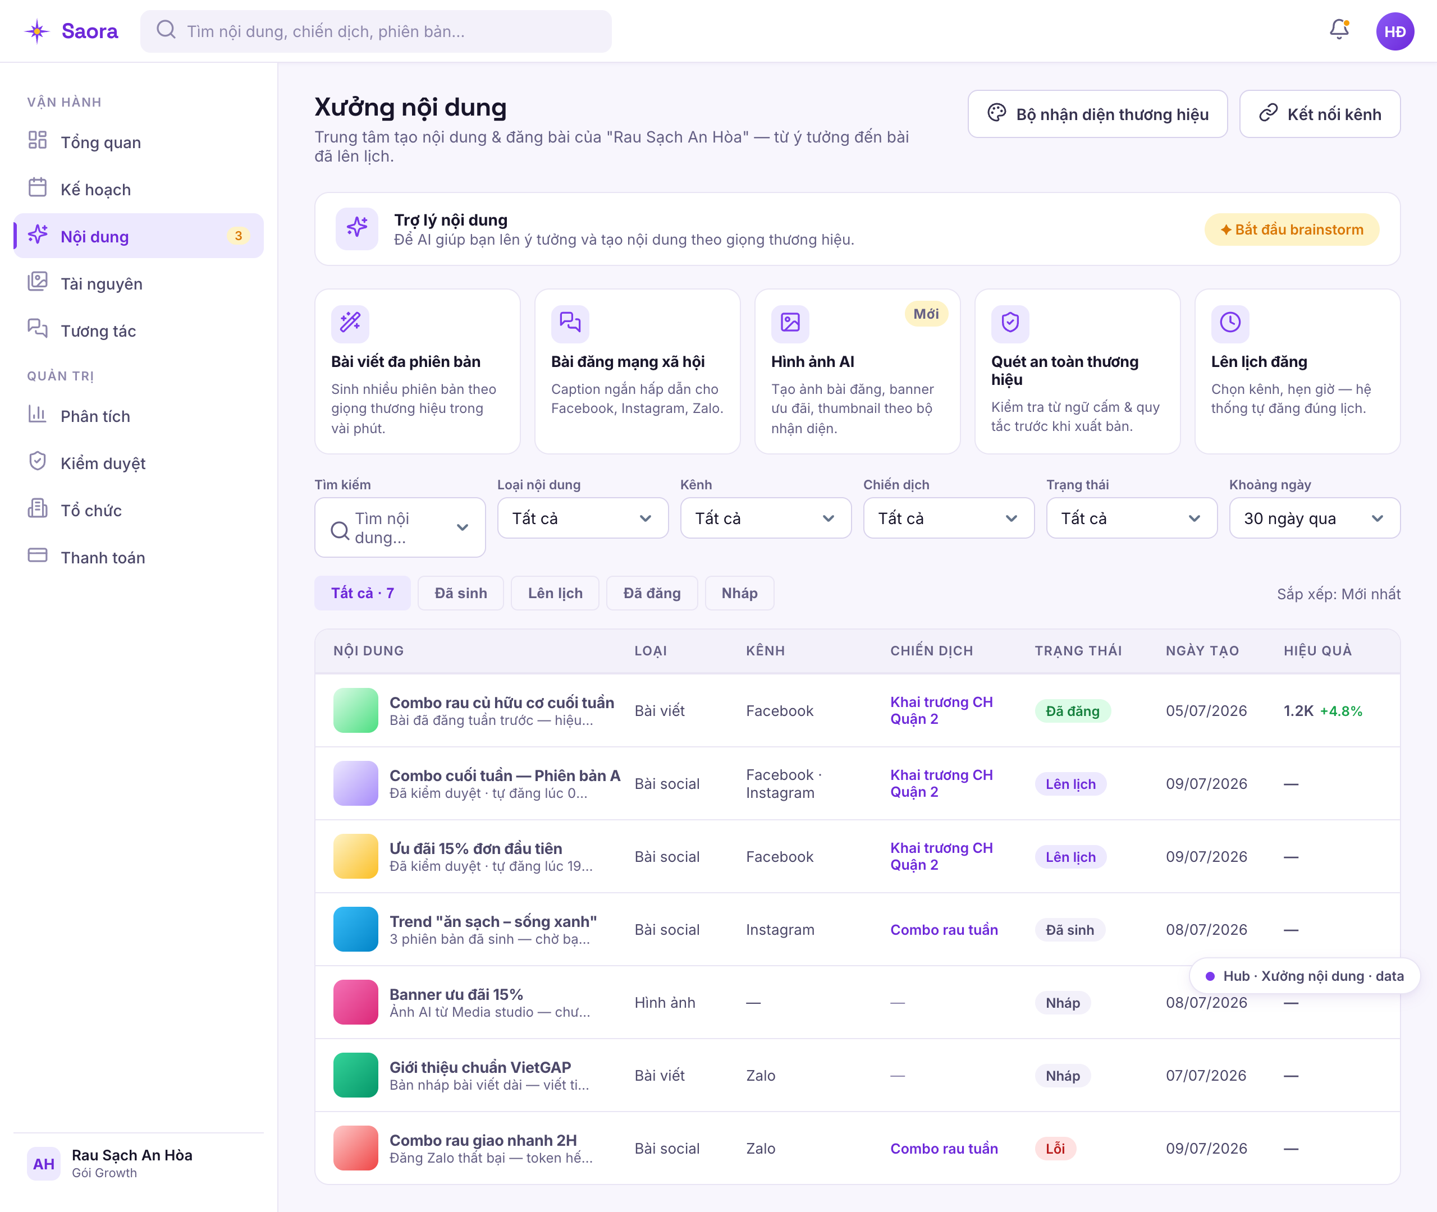Click the pink Banner ưu đãi 15% thumbnail
The width and height of the screenshot is (1437, 1212).
(x=355, y=1003)
